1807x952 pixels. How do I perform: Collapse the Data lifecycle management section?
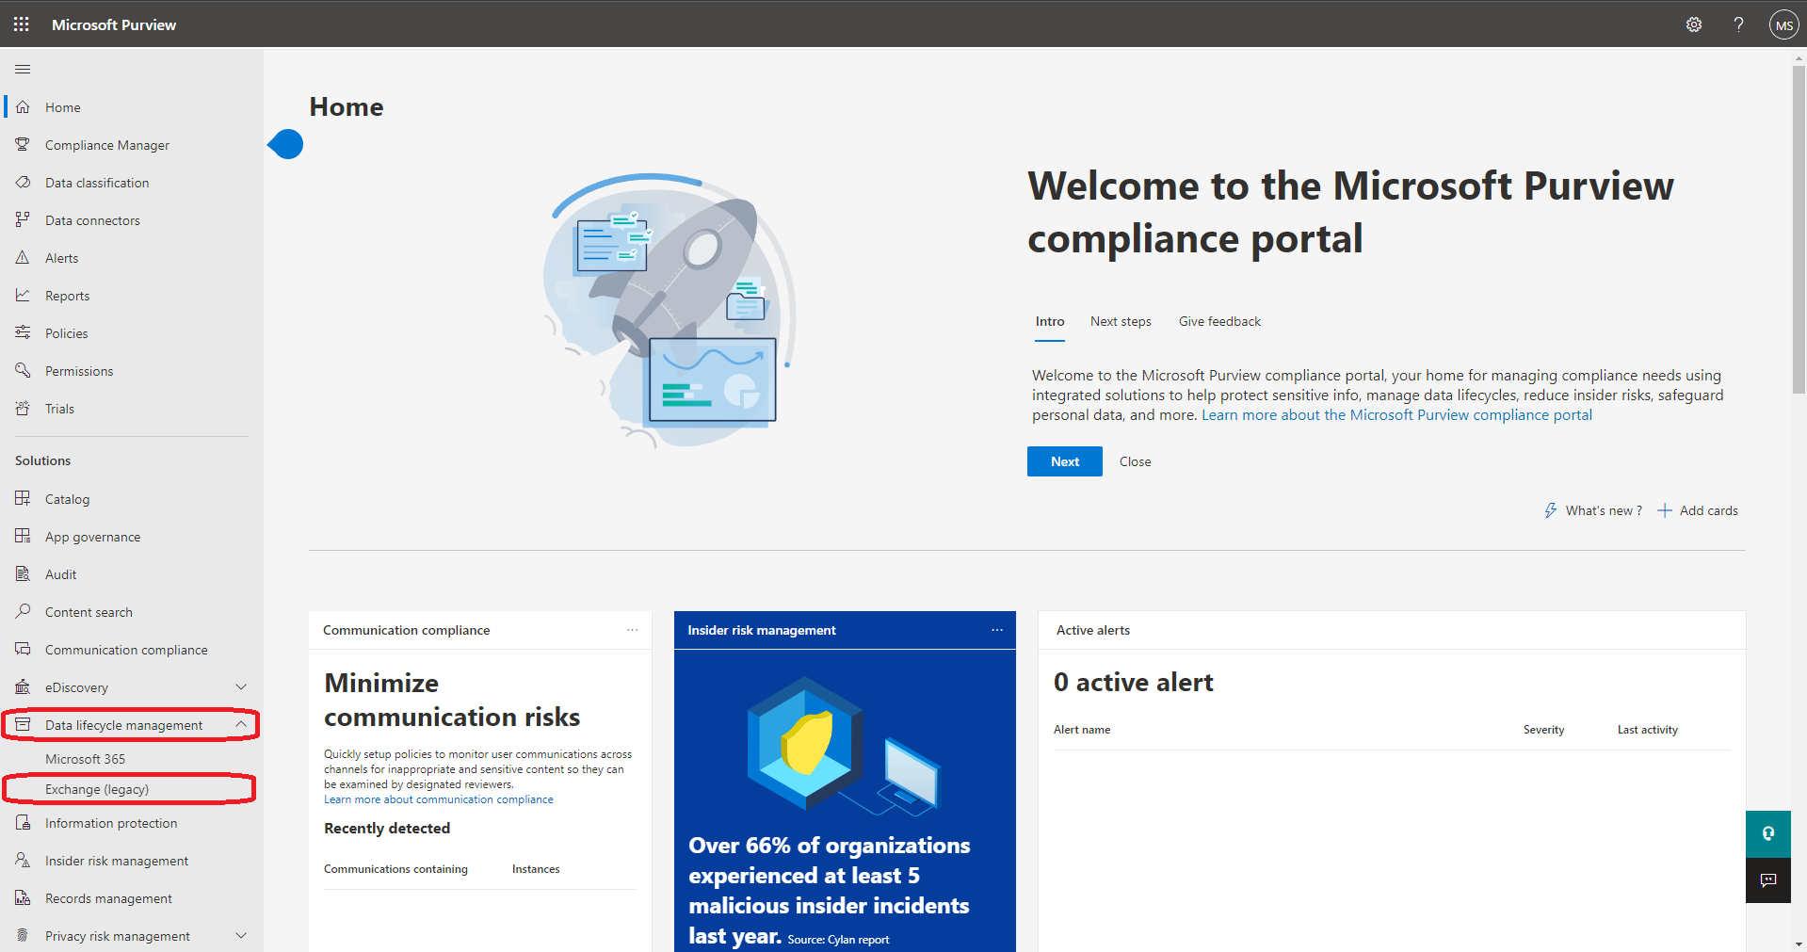241,724
